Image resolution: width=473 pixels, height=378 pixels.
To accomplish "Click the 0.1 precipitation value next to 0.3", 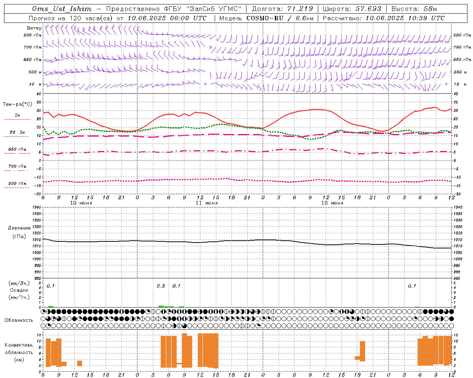I will (176, 286).
